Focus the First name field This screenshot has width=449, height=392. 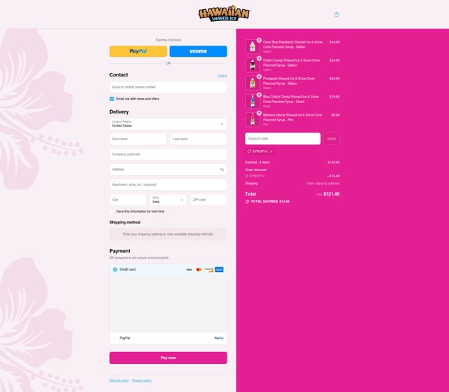(x=138, y=139)
